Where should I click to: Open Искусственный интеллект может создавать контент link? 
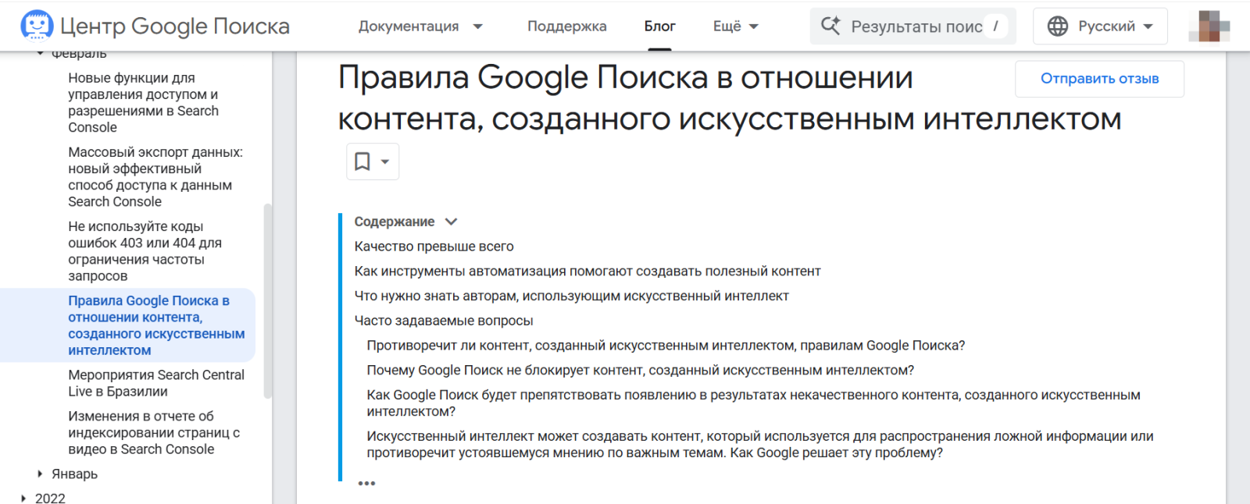759,445
